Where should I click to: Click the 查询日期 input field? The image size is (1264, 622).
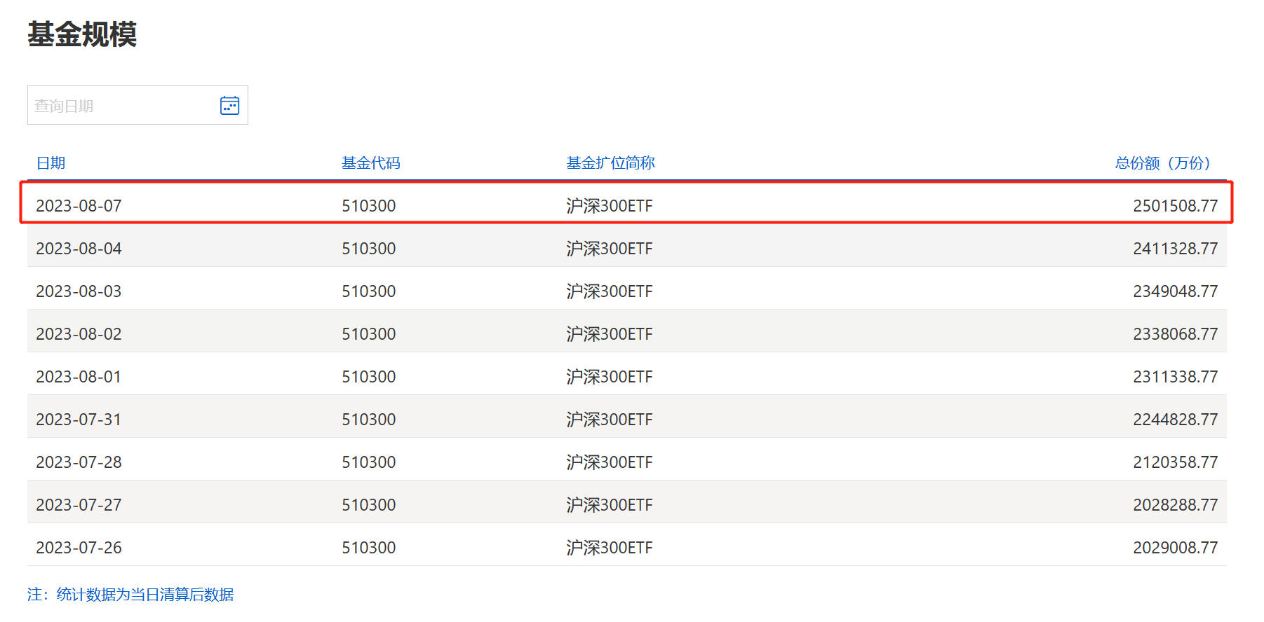click(x=119, y=106)
